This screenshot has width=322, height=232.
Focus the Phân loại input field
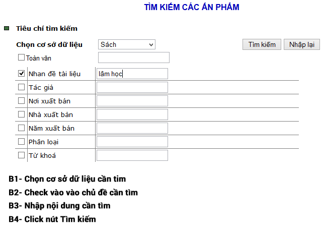pyautogui.click(x=132, y=142)
